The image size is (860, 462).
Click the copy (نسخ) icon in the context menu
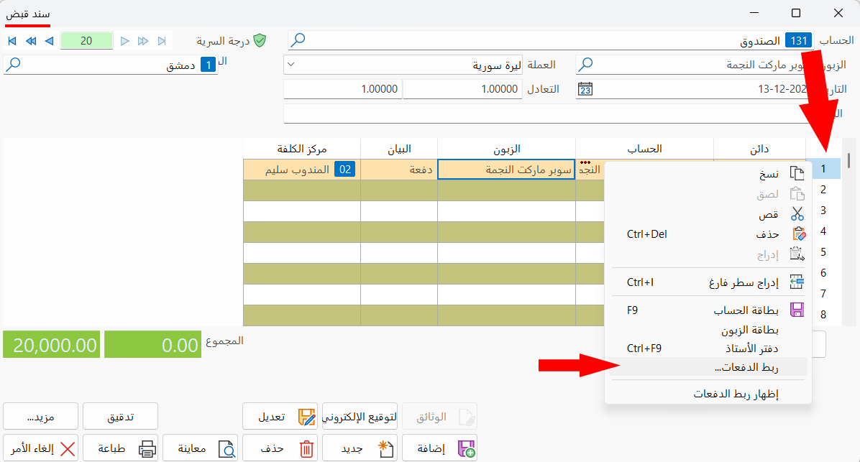[x=797, y=172]
